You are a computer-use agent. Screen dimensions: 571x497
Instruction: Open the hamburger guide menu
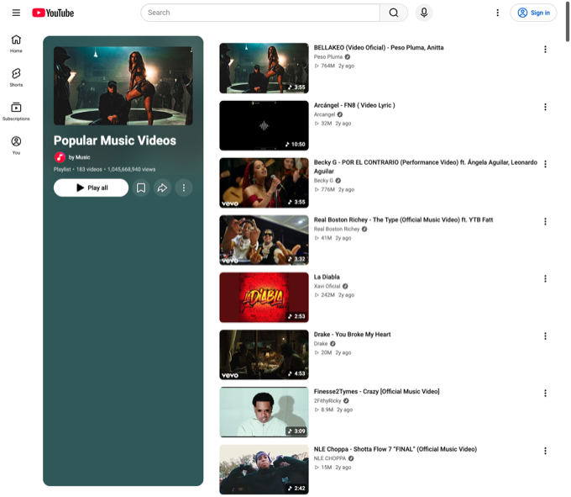coord(16,13)
